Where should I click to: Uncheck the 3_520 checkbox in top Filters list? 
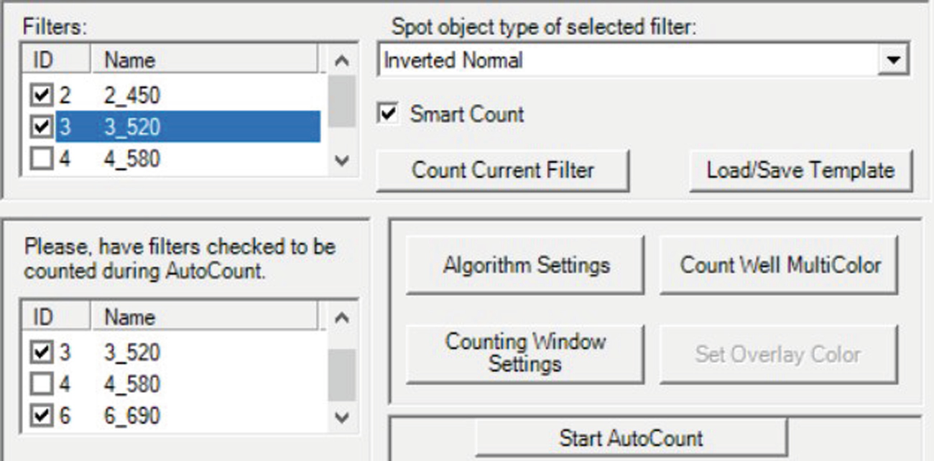pos(42,127)
